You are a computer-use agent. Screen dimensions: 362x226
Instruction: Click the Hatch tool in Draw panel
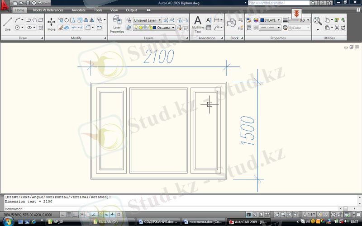coord(41,28)
